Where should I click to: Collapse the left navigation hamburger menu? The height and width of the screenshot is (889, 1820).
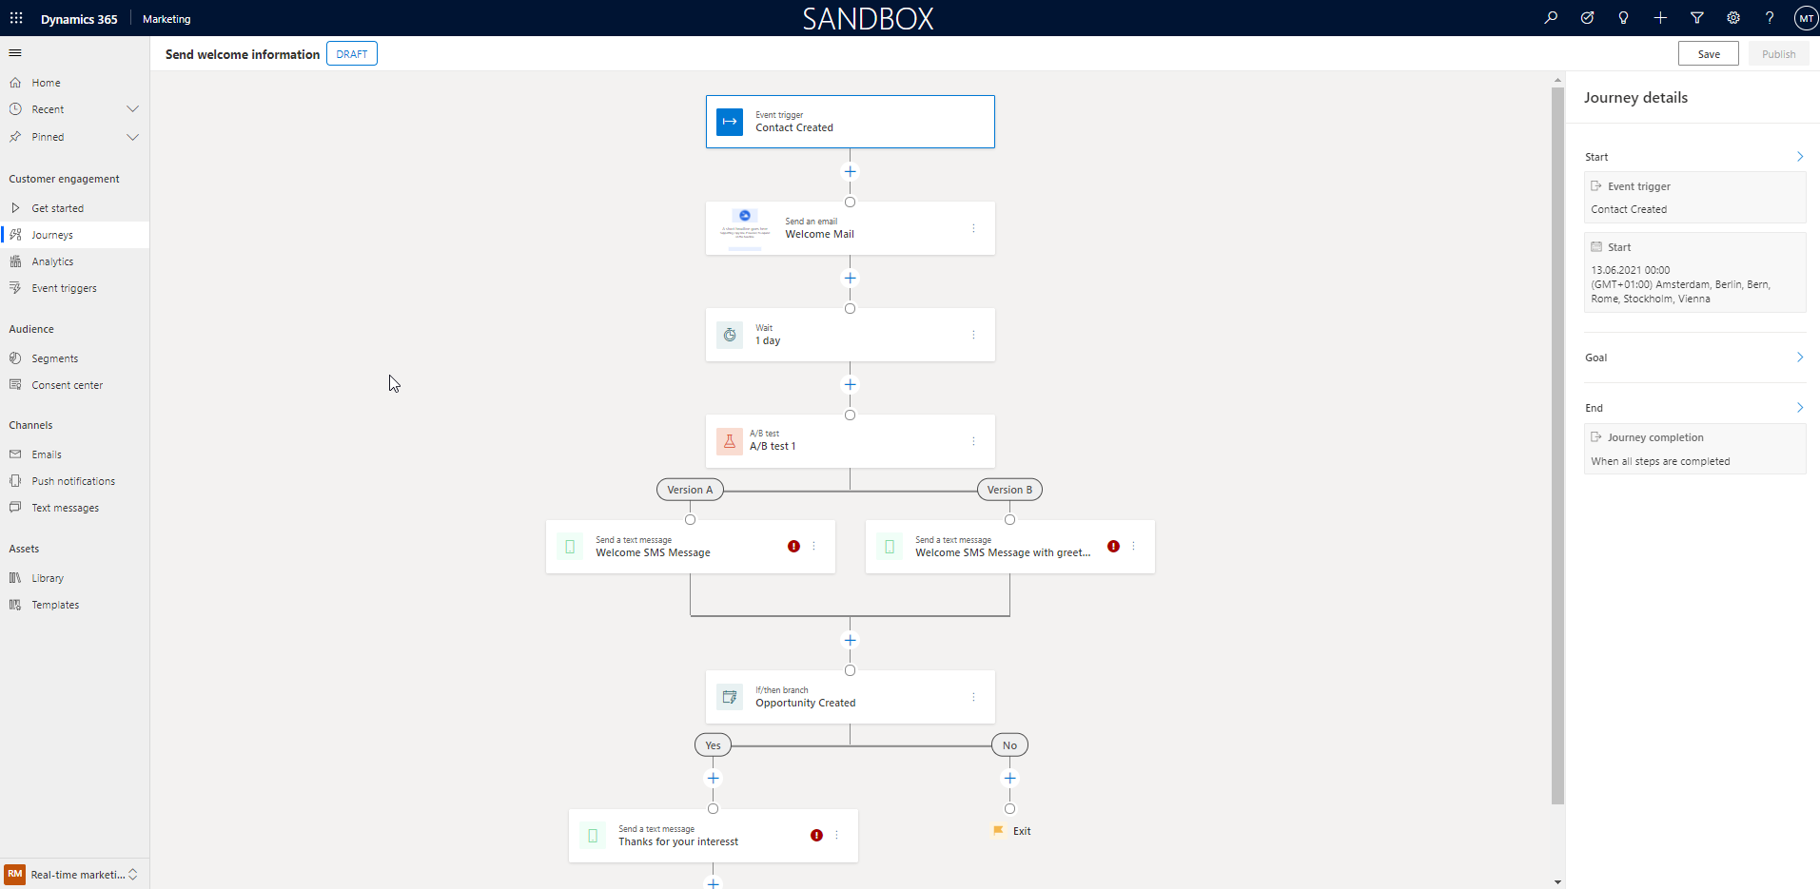click(15, 53)
